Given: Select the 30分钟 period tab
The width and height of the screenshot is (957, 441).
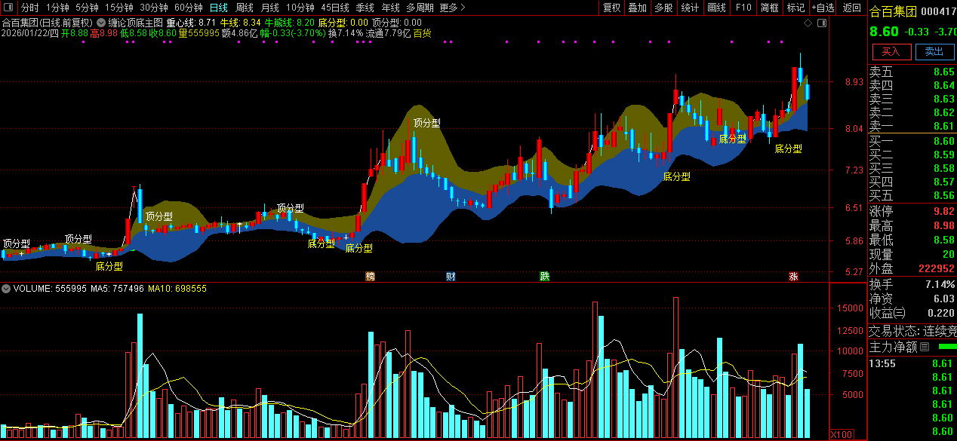Looking at the screenshot, I should [x=154, y=8].
